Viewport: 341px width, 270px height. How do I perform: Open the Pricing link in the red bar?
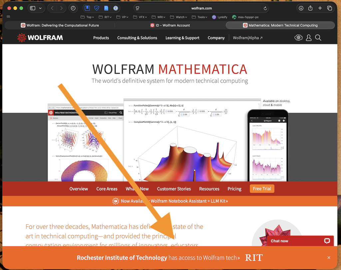point(234,189)
